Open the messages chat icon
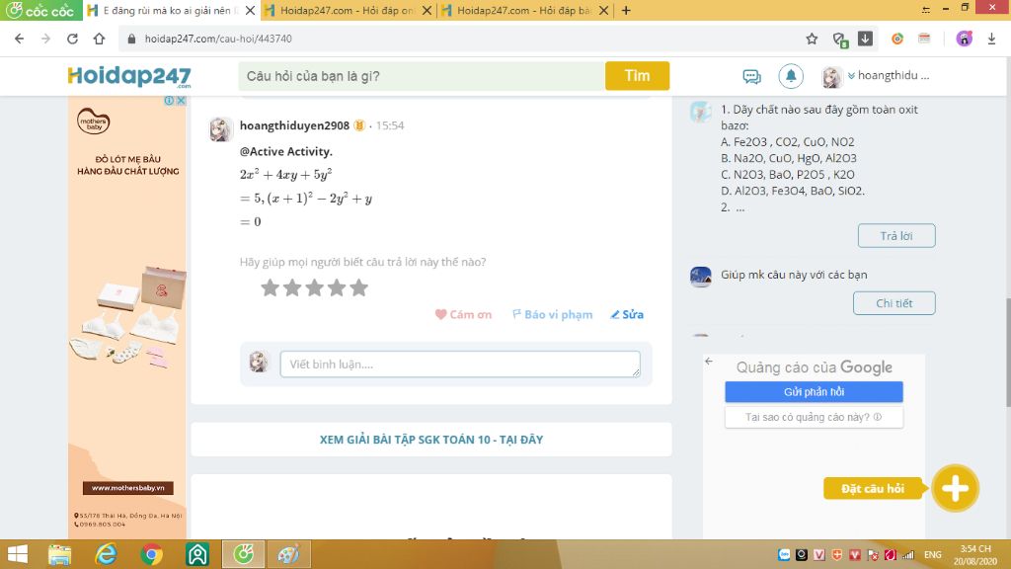The width and height of the screenshot is (1011, 569). pyautogui.click(x=751, y=76)
